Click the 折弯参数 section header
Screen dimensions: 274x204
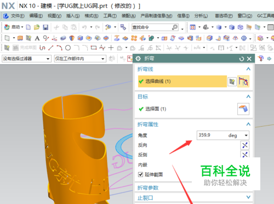148,188
